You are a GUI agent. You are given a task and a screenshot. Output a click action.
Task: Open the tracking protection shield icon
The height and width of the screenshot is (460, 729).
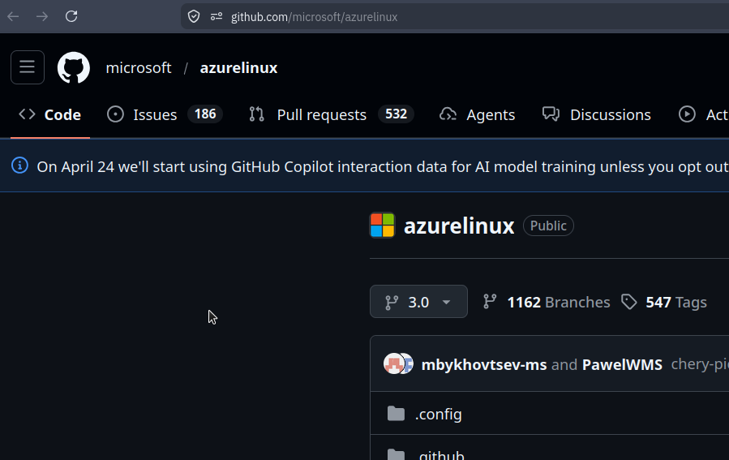point(194,17)
